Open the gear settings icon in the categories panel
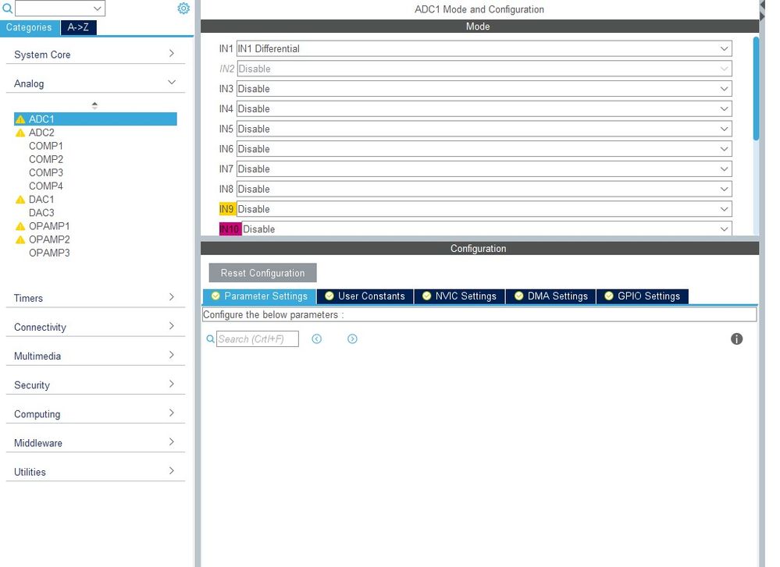Viewport: 780px width, 567px height. 183,9
